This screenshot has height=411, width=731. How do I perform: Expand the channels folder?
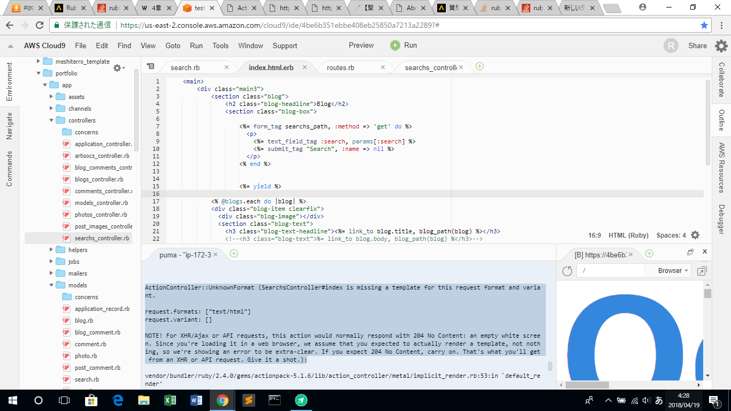click(x=51, y=109)
